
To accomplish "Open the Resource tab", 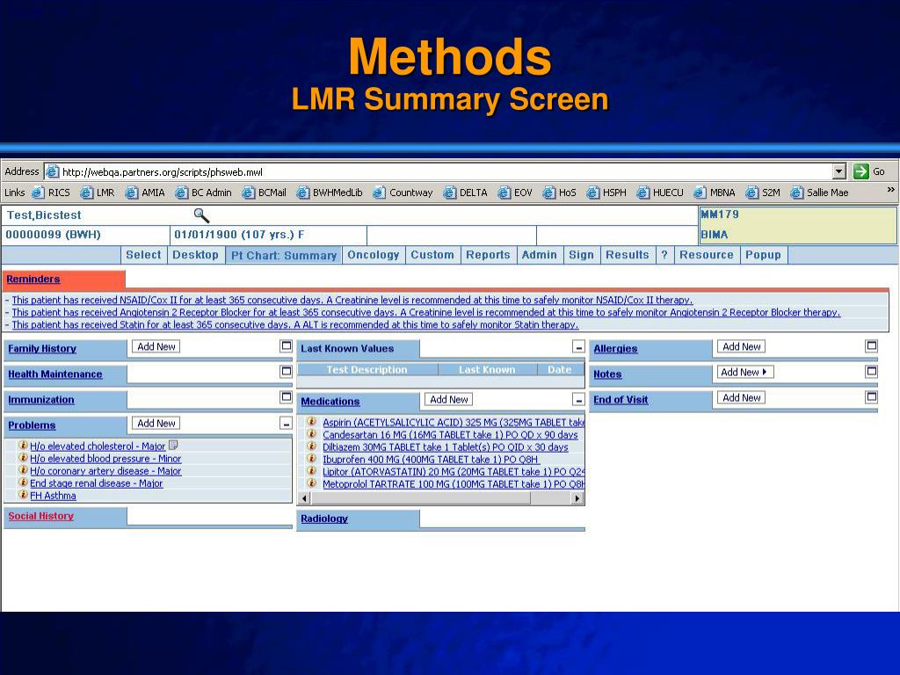I will (x=707, y=255).
